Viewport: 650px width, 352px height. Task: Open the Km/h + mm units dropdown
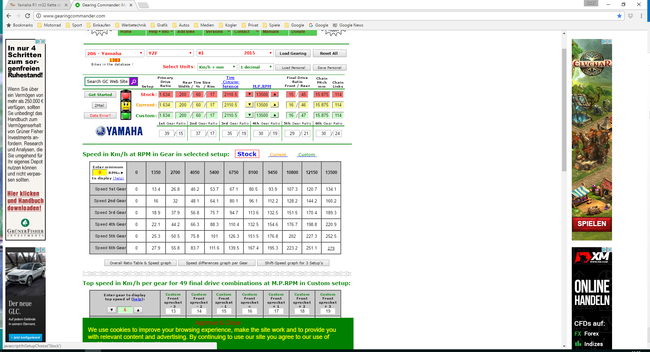pyautogui.click(x=217, y=67)
